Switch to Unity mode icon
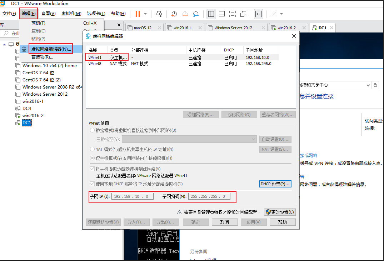 pos(243,14)
